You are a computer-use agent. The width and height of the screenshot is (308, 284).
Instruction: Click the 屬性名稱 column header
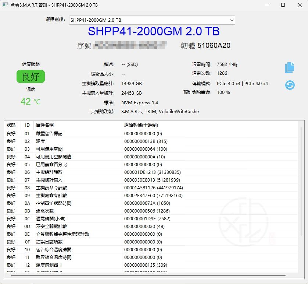click(45, 125)
